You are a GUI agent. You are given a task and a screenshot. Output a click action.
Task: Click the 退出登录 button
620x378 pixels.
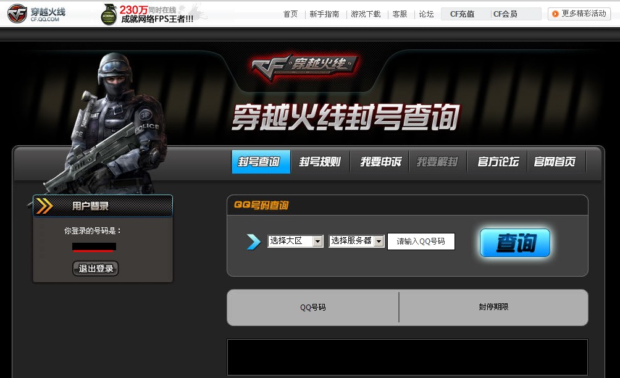96,269
